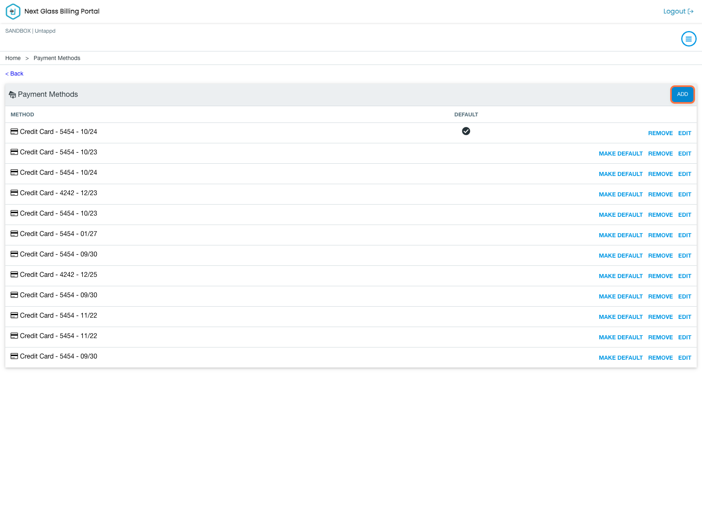Open the circular hamburger menu
Viewport: 702px width, 530px height.
(689, 39)
